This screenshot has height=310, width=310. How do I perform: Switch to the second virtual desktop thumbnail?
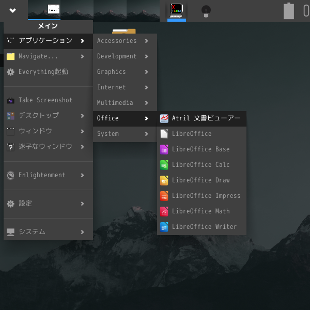[x=77, y=10]
